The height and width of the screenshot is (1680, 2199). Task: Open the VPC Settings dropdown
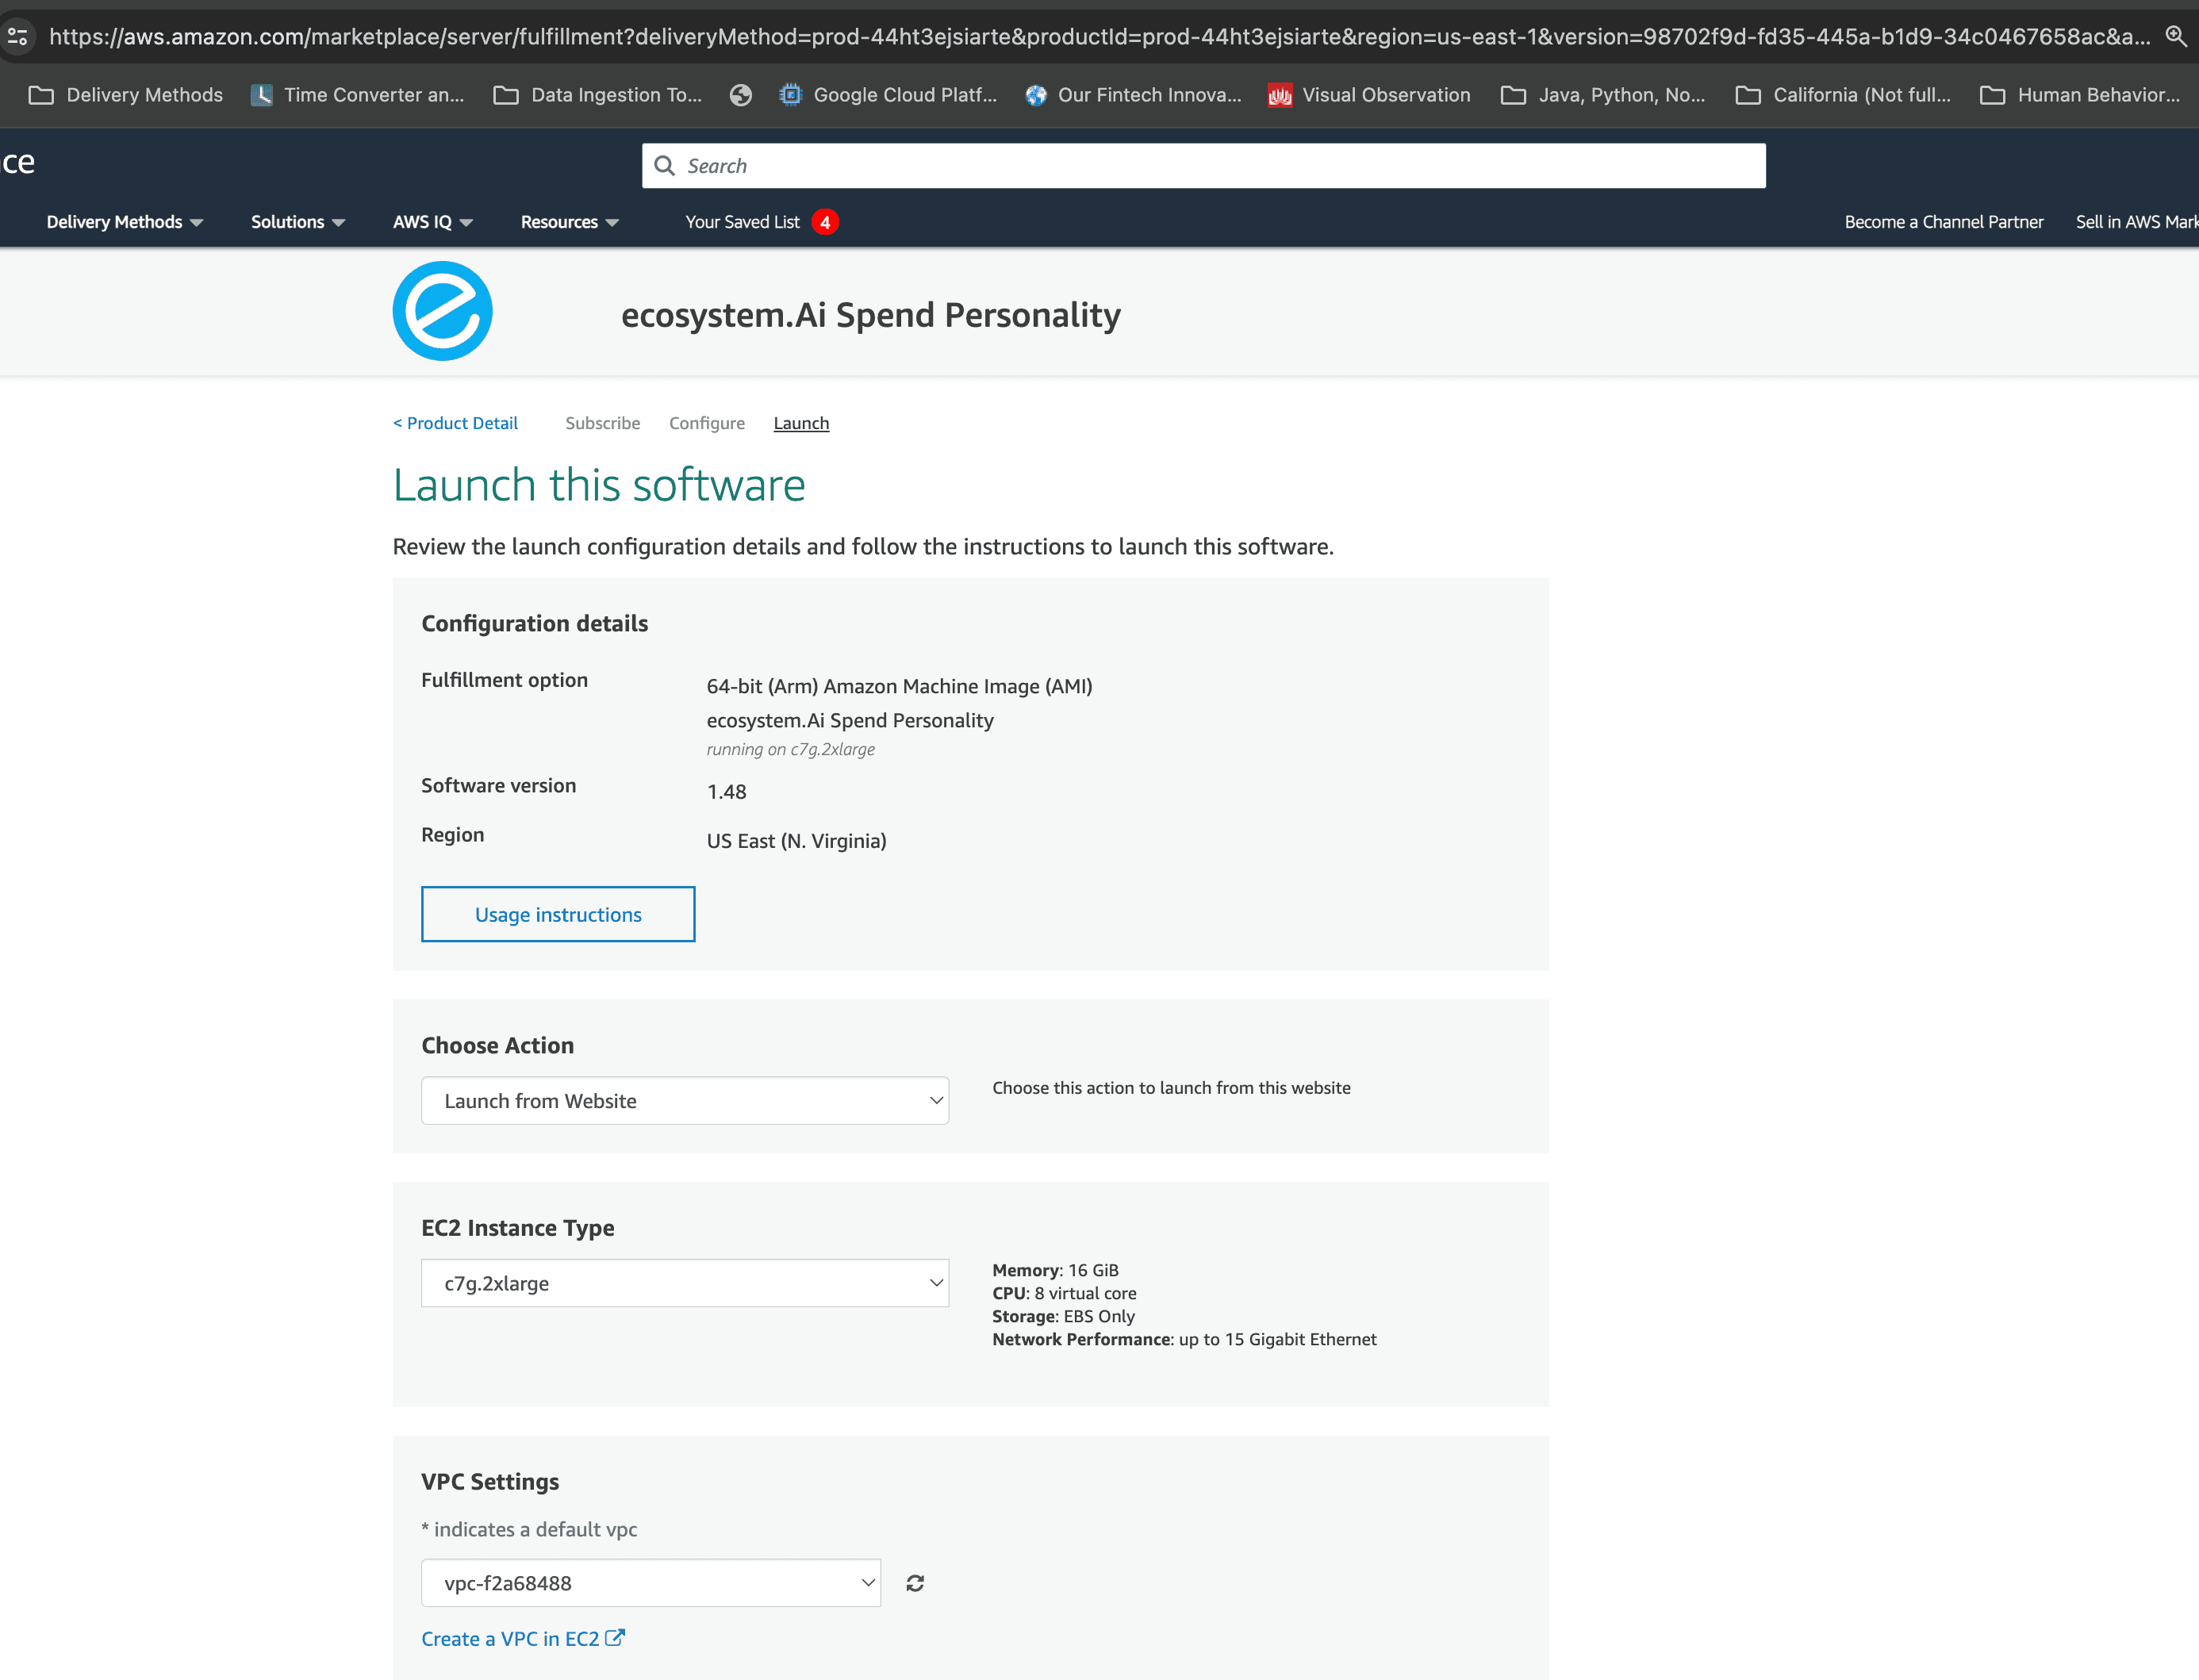click(x=650, y=1583)
